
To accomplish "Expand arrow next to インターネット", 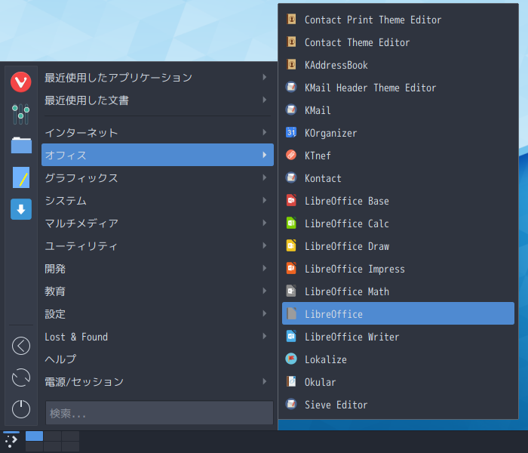I will pyautogui.click(x=265, y=132).
